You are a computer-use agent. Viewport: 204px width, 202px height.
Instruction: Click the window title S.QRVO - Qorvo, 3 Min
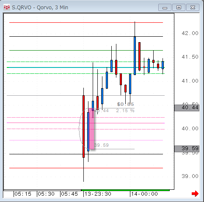tap(40, 8)
